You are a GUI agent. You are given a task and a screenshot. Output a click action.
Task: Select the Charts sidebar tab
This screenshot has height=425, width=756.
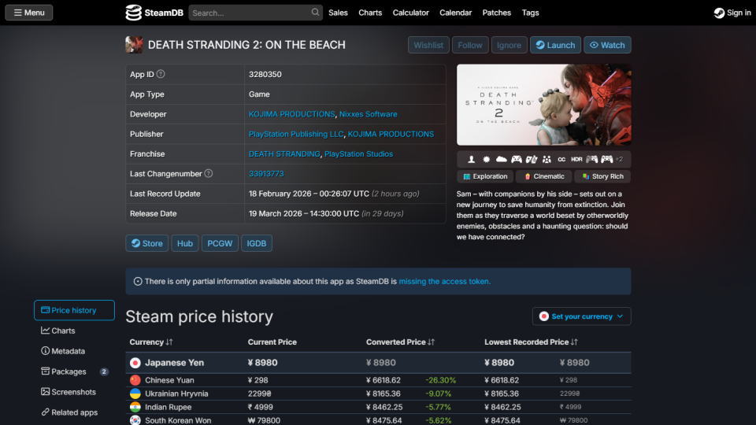74,331
